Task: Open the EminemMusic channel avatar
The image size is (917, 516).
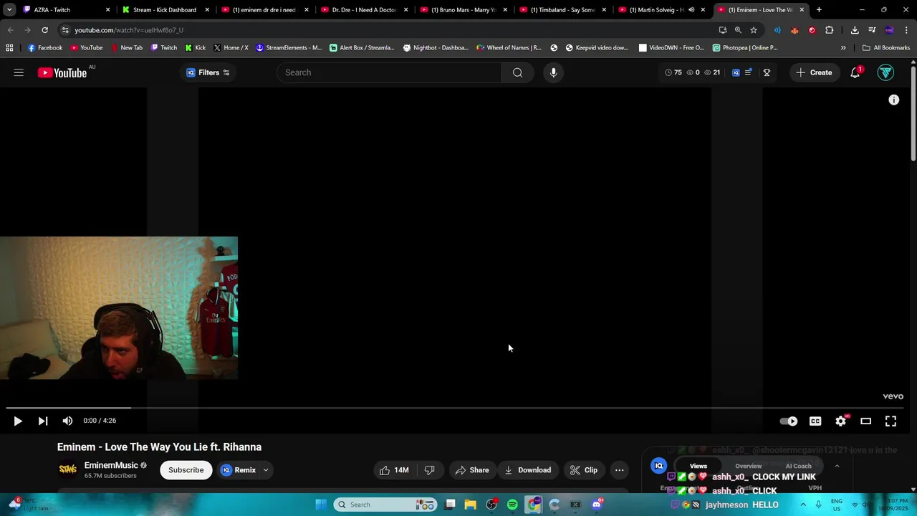Action: click(68, 469)
